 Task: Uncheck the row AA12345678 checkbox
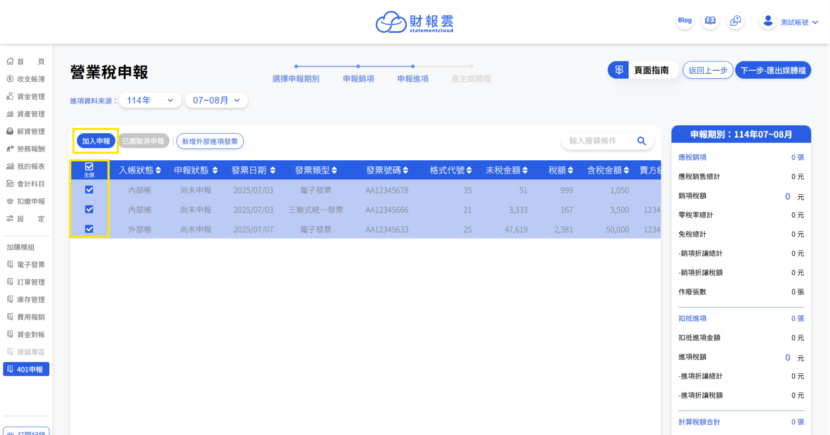pyautogui.click(x=89, y=190)
